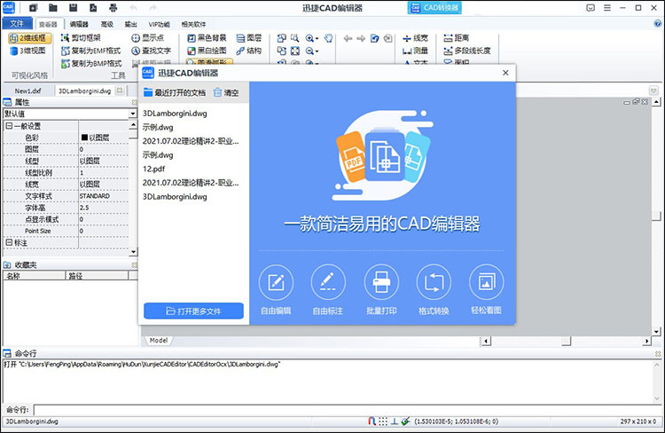Toggle the 2维线框 view mode
This screenshot has height=433, width=665.
(x=29, y=38)
